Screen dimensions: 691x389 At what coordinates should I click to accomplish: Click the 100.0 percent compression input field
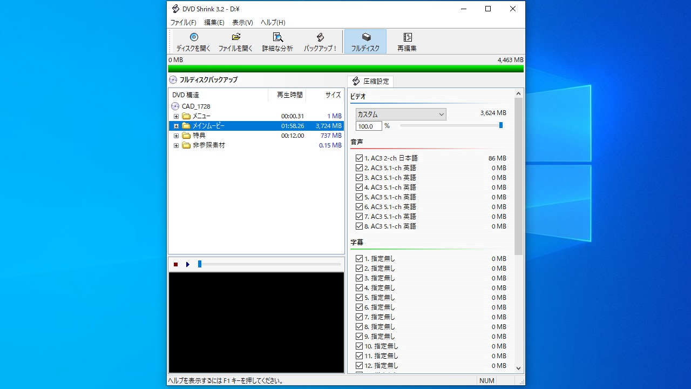pos(369,126)
